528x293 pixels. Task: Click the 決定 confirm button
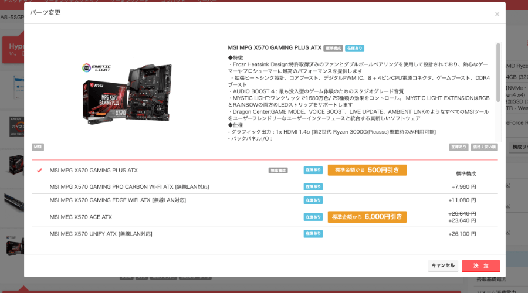click(481, 266)
